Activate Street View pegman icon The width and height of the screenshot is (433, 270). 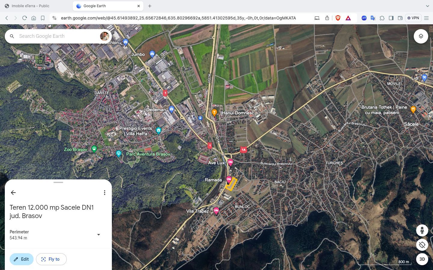coord(422,230)
